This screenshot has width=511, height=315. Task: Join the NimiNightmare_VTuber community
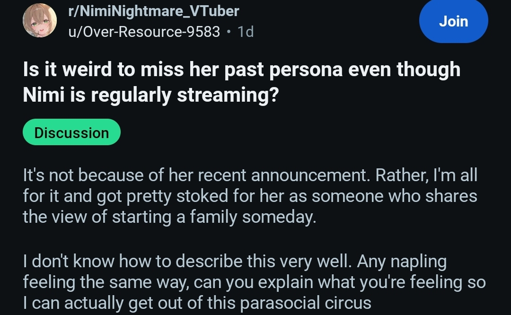[453, 21]
